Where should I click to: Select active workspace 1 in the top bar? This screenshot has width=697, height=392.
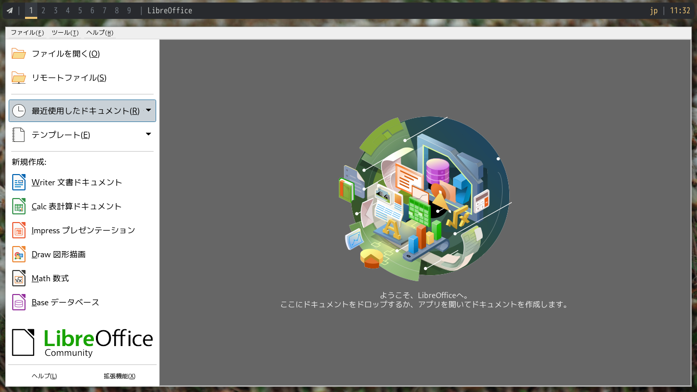31,10
